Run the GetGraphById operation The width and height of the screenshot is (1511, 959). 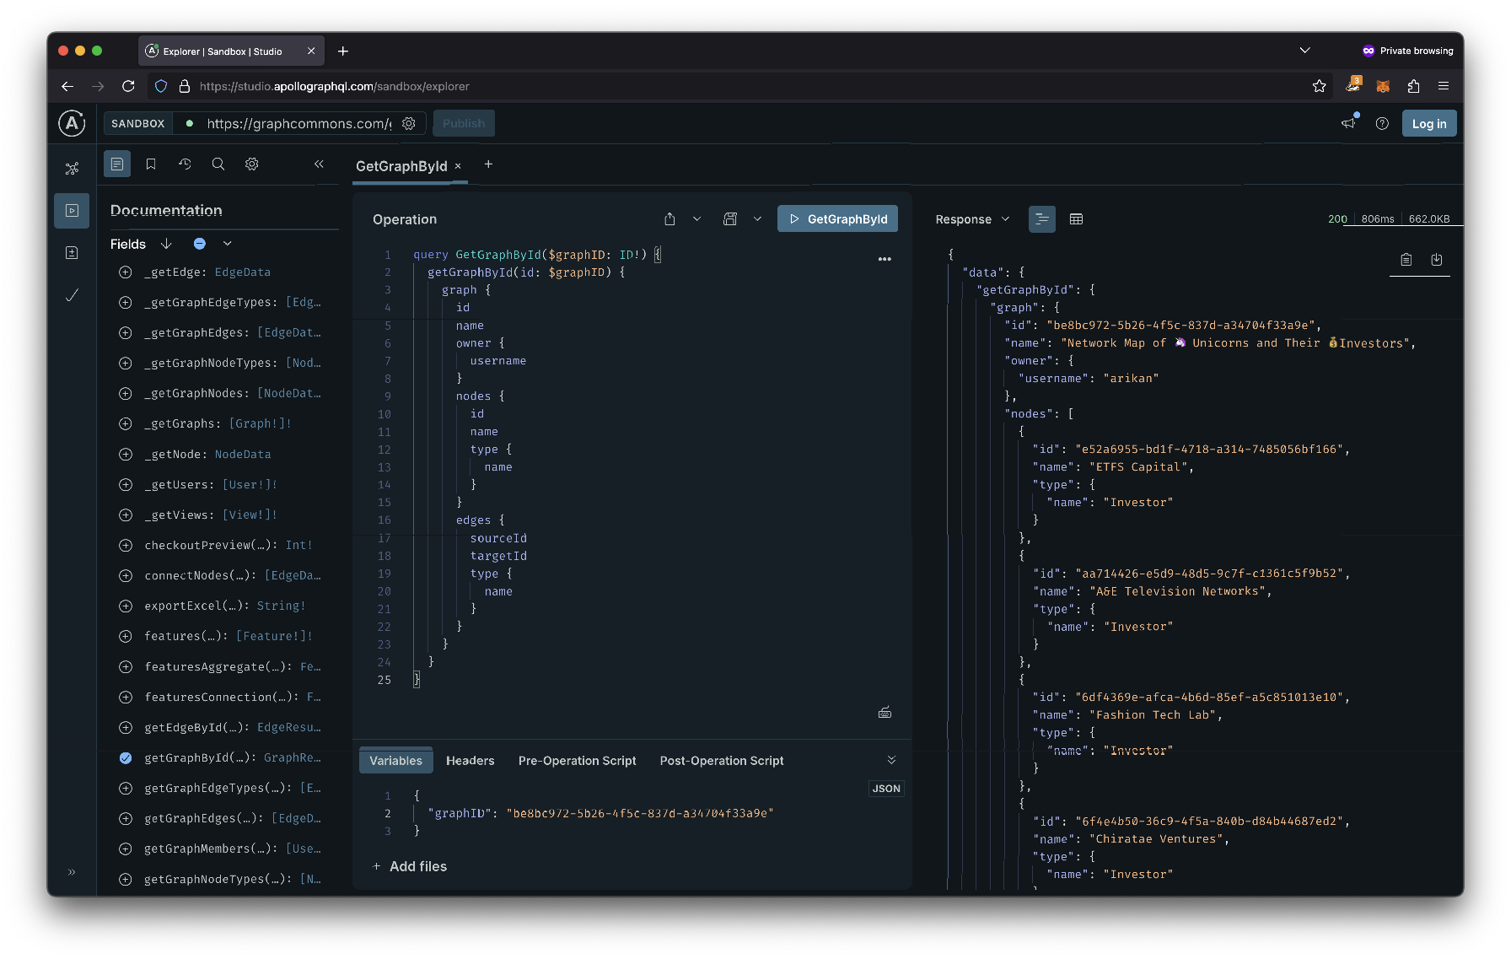pyautogui.click(x=837, y=219)
